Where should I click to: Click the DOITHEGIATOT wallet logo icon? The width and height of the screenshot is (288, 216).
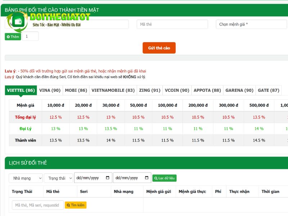tap(18, 22)
